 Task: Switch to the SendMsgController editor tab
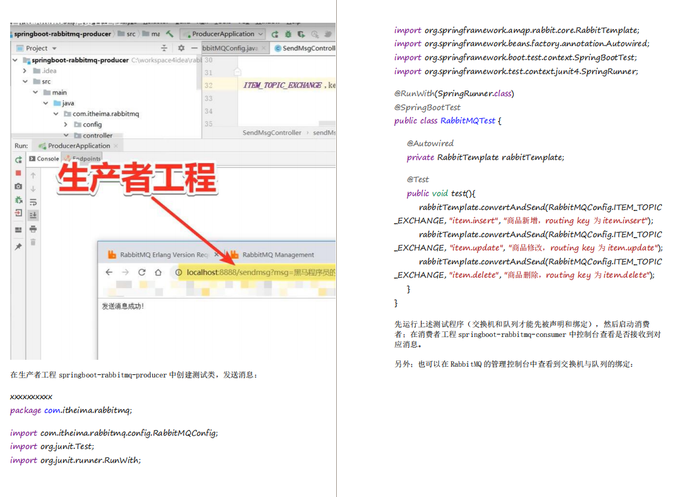[305, 48]
